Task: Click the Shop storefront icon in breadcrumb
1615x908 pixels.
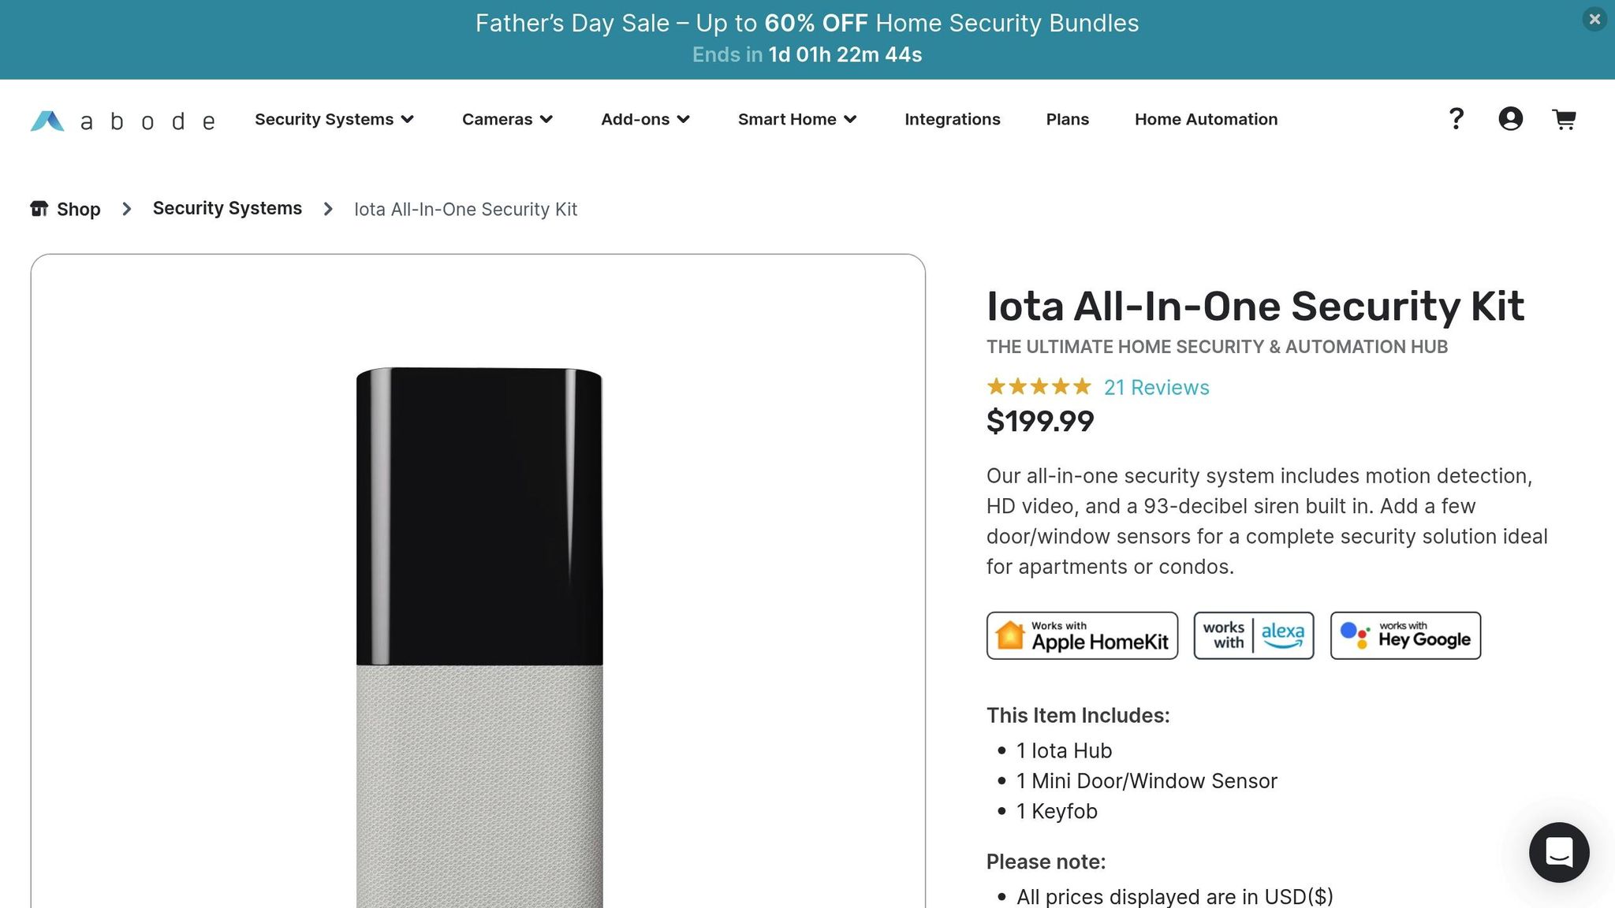Action: click(x=39, y=209)
